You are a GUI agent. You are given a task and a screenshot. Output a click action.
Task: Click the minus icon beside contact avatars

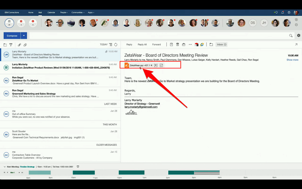click(x=296, y=25)
